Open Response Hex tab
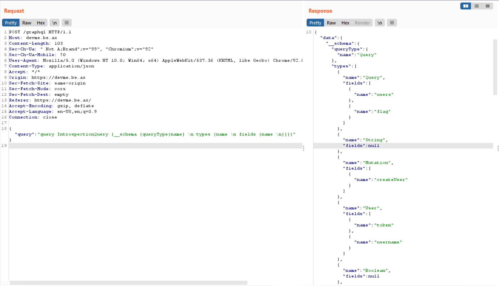This screenshot has height=286, width=499. click(345, 23)
